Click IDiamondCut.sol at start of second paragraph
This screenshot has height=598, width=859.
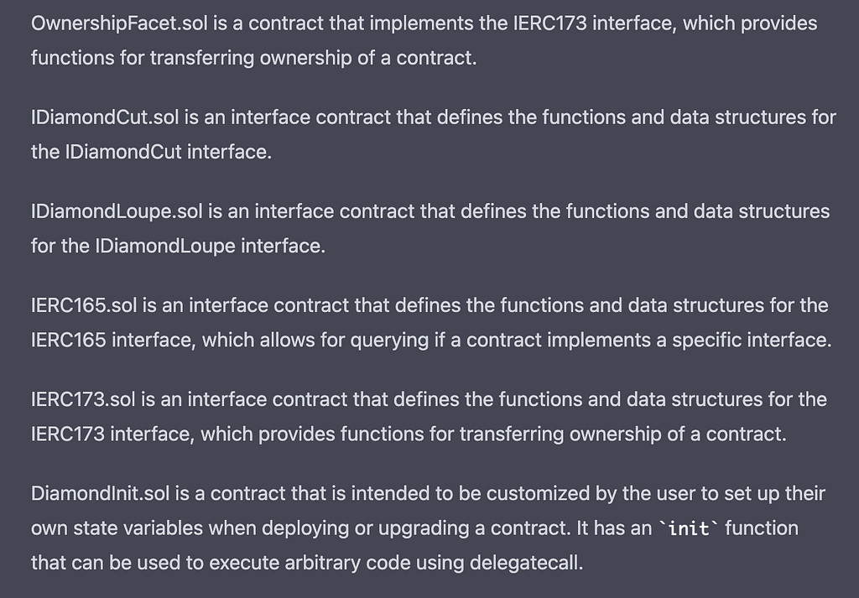coord(105,117)
